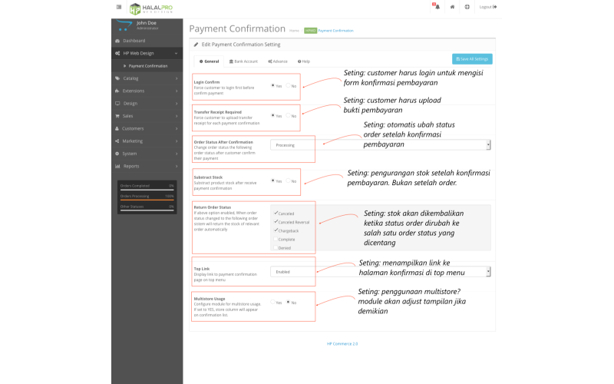Click the Marketing share icon

(117, 141)
